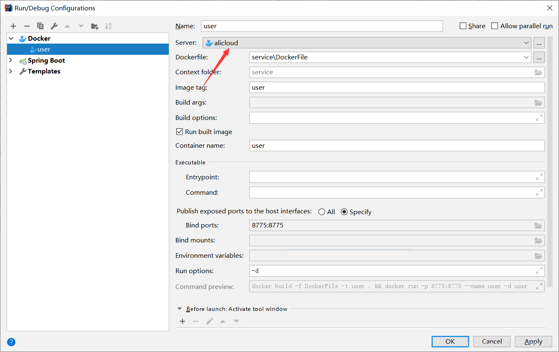Sort configurations alphabetically

pyautogui.click(x=108, y=26)
